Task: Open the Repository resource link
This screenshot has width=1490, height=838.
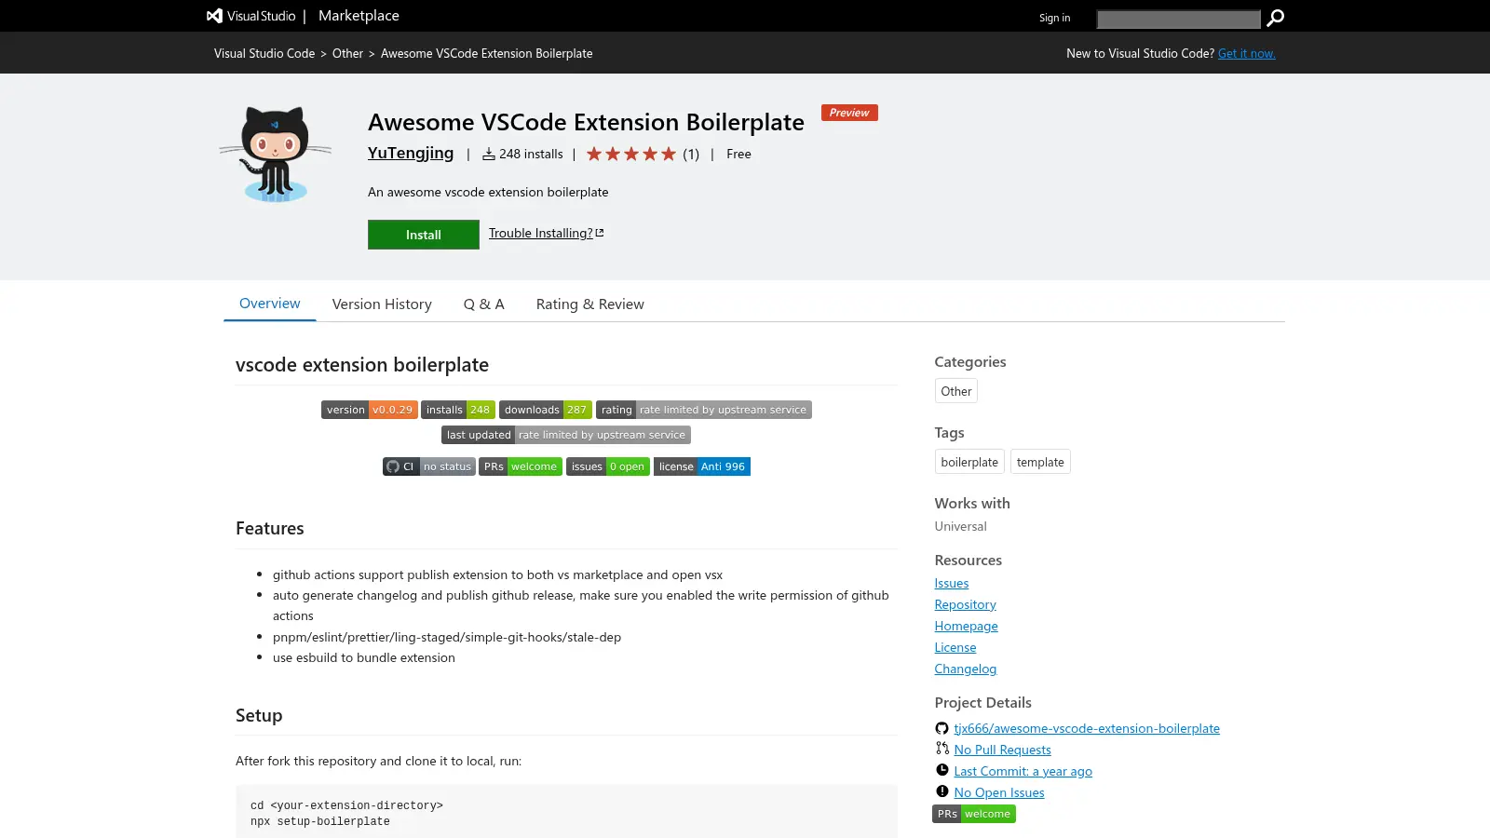Action: point(966,604)
